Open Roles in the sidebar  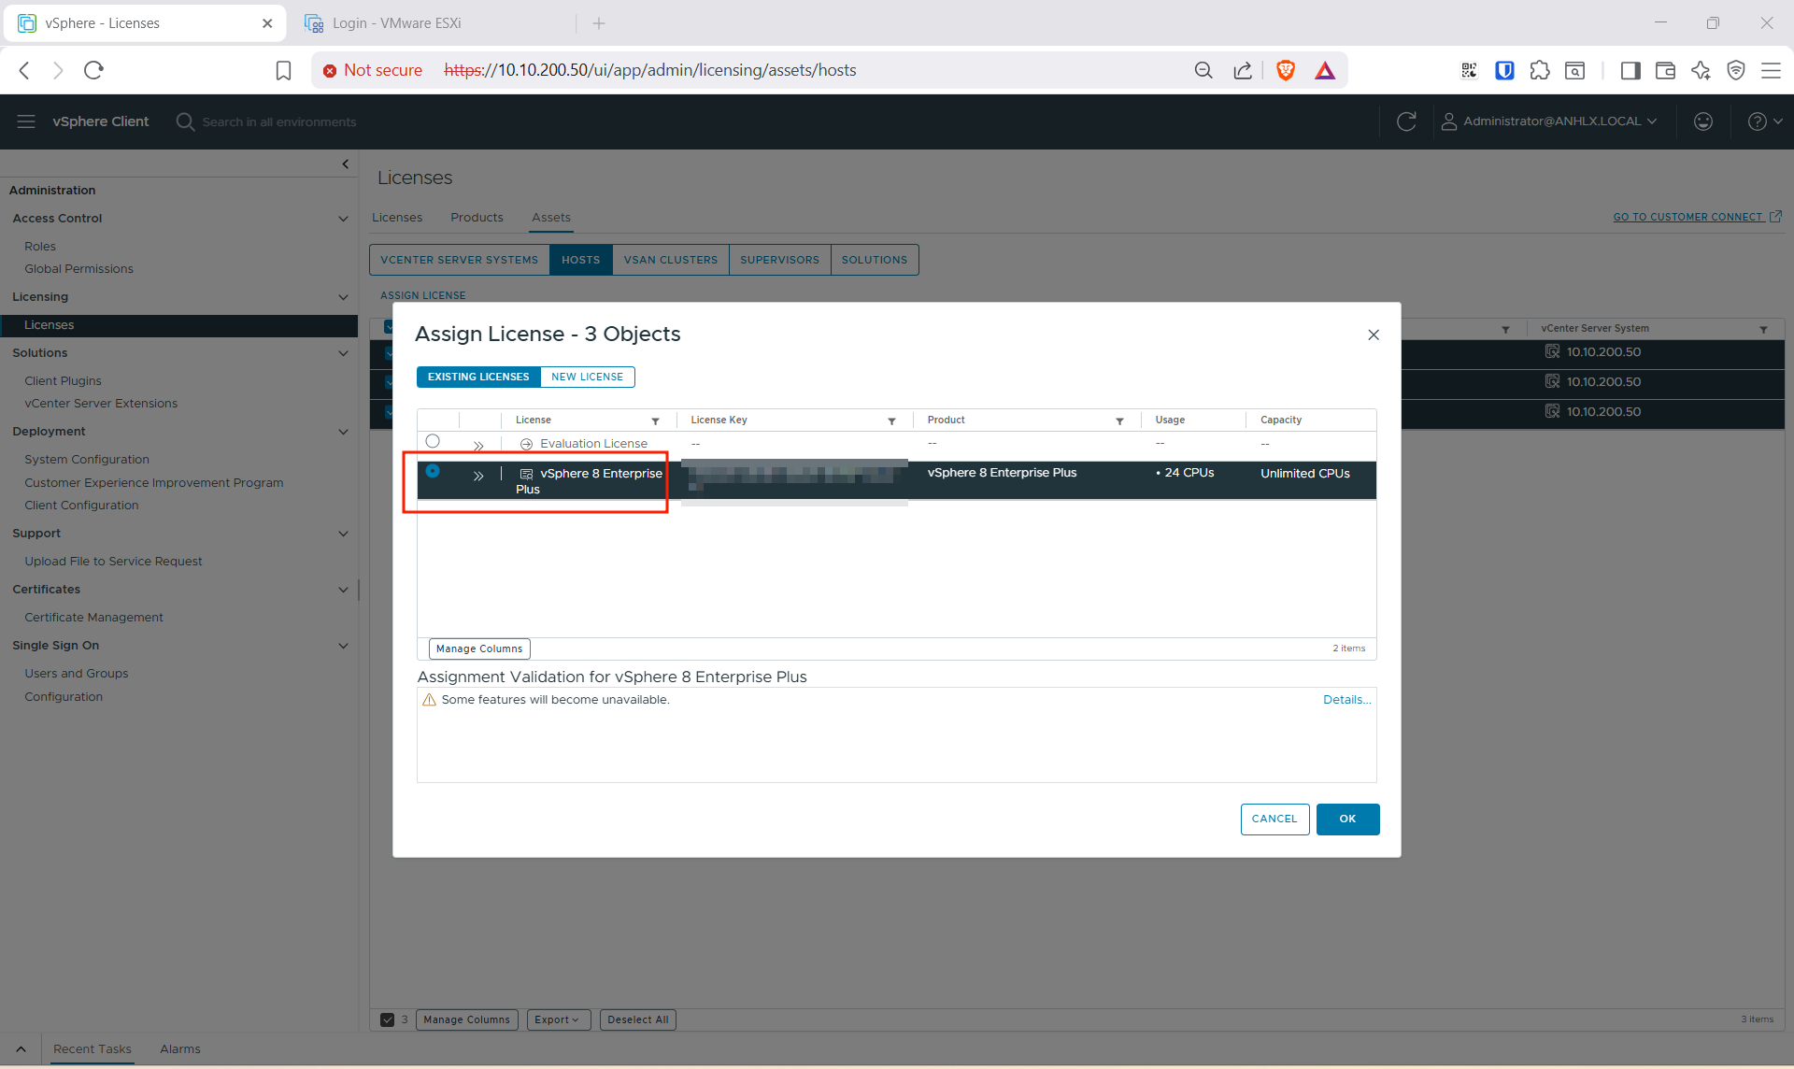40,247
